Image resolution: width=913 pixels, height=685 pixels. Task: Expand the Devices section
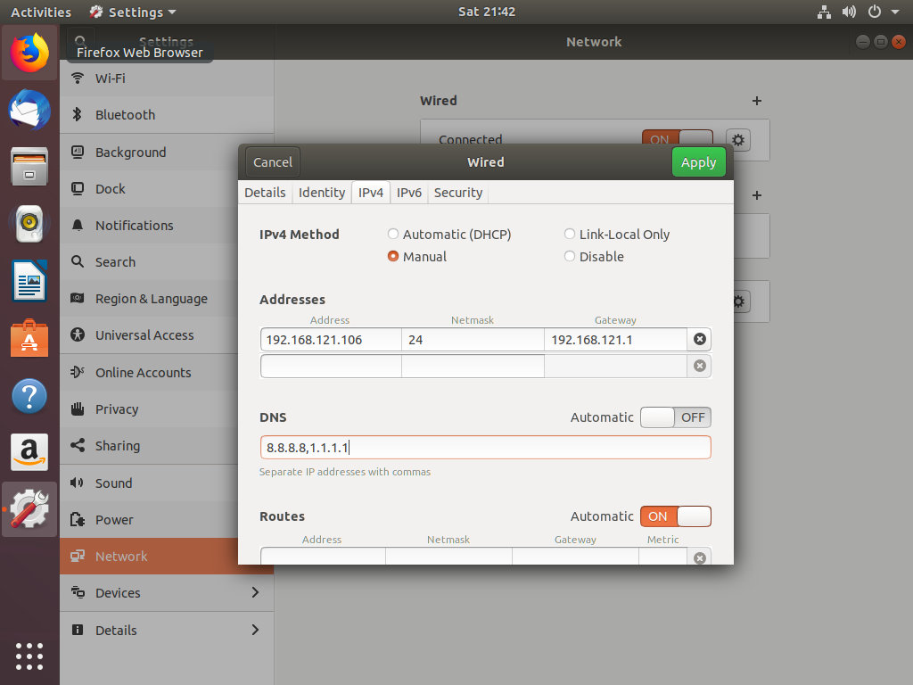point(116,592)
